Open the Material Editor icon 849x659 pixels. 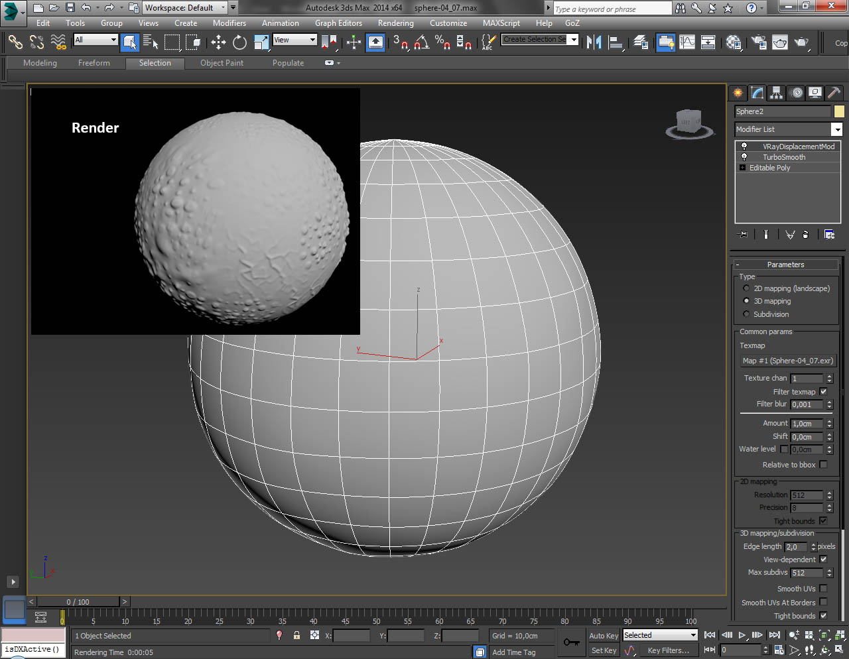click(x=734, y=42)
